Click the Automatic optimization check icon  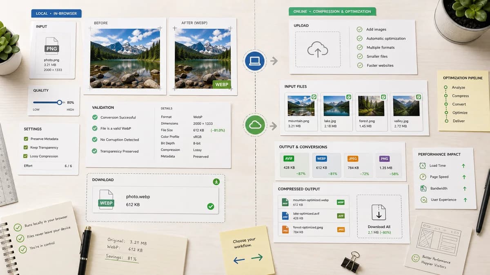click(359, 38)
